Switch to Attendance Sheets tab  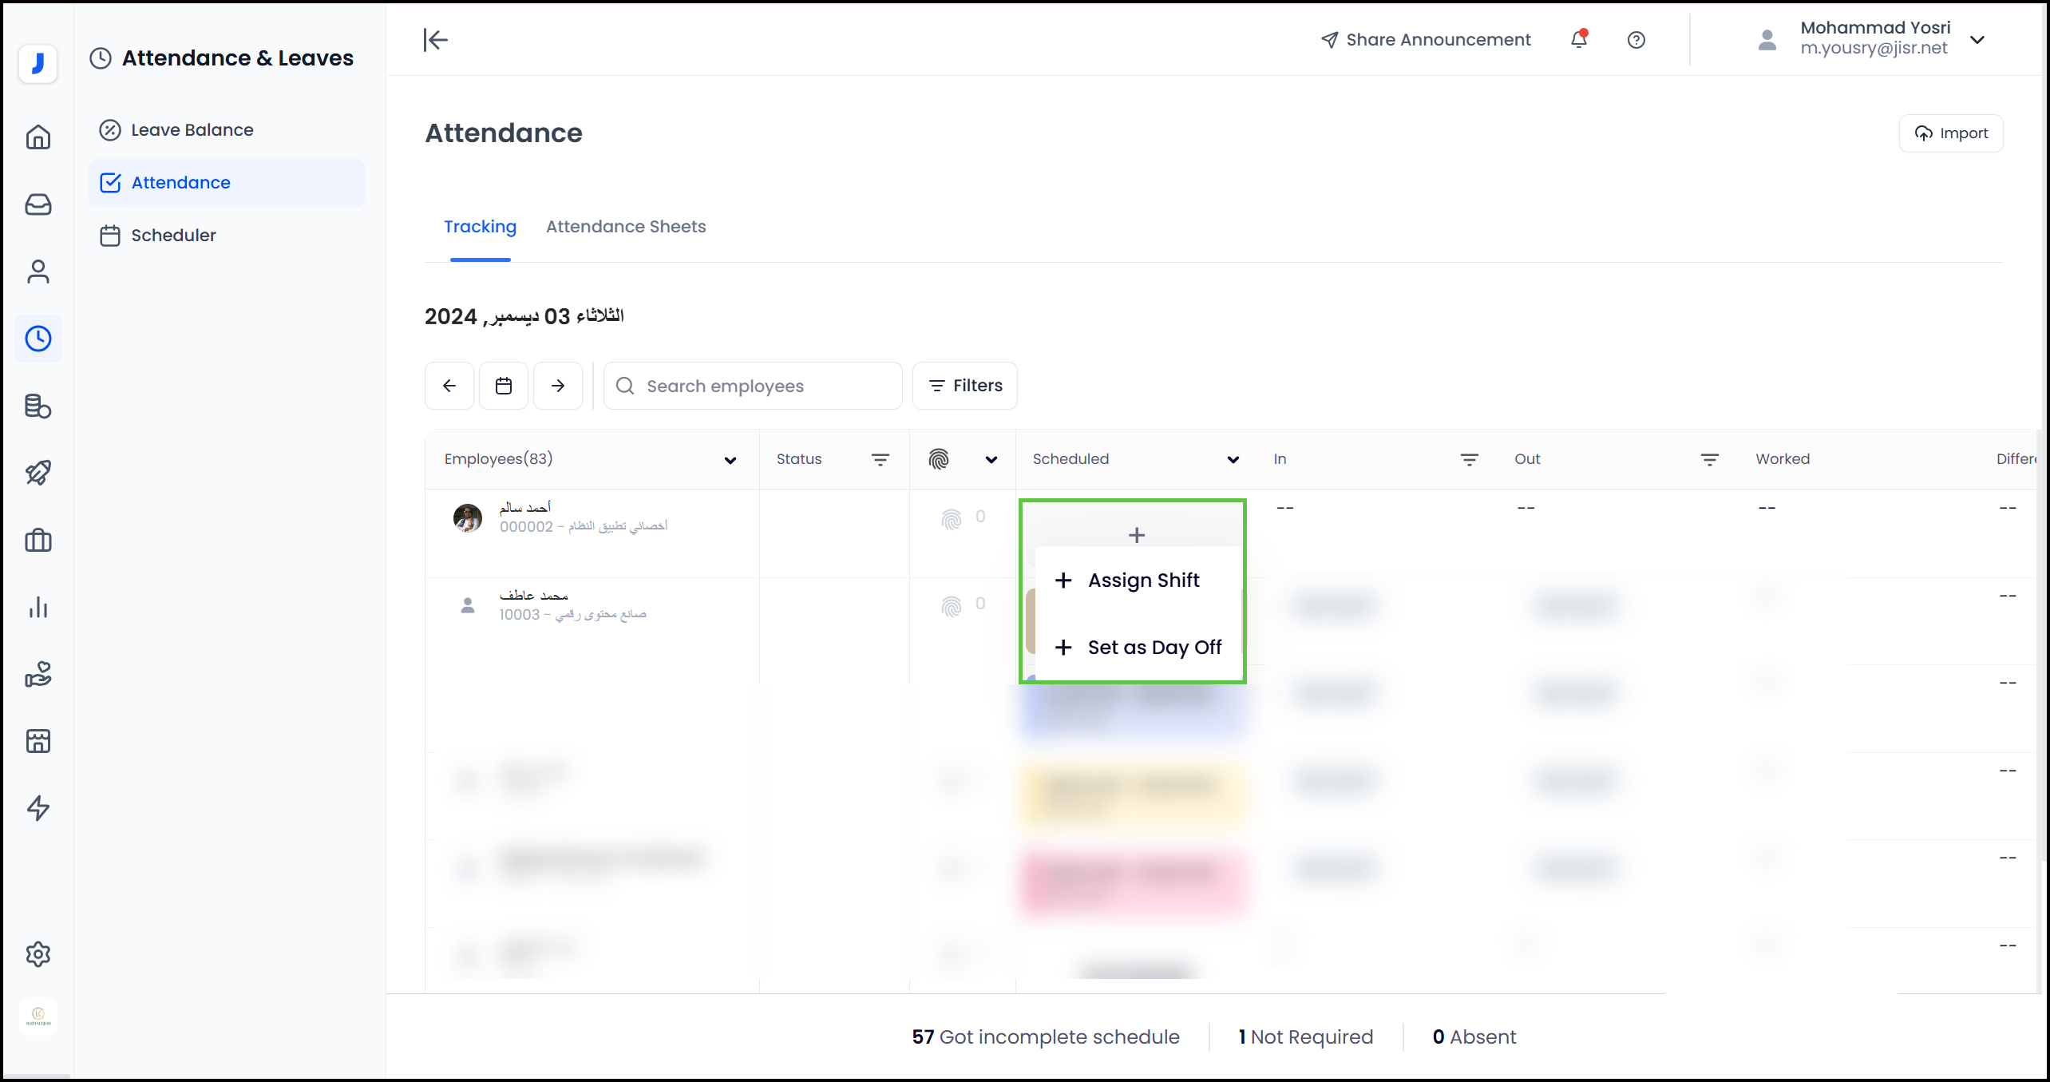click(x=626, y=227)
